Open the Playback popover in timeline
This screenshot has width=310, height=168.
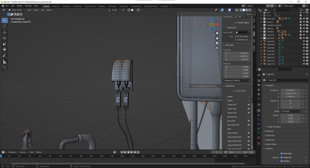click(x=13, y=152)
